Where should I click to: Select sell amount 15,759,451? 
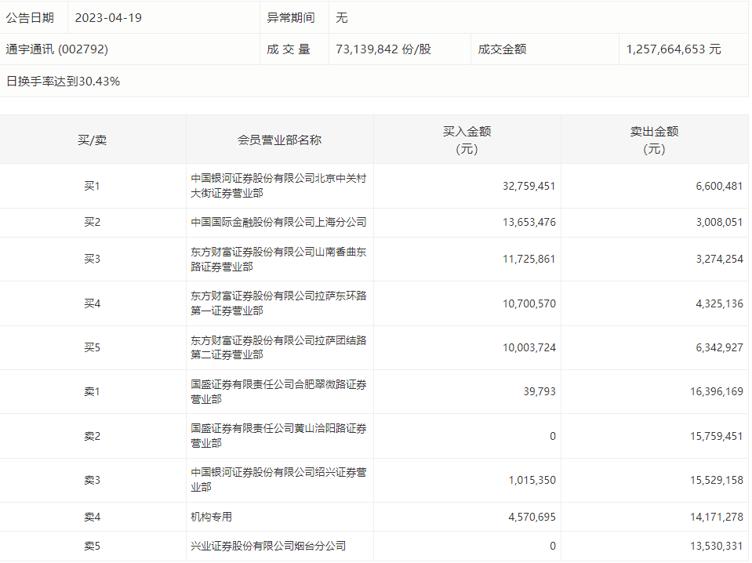(717, 437)
